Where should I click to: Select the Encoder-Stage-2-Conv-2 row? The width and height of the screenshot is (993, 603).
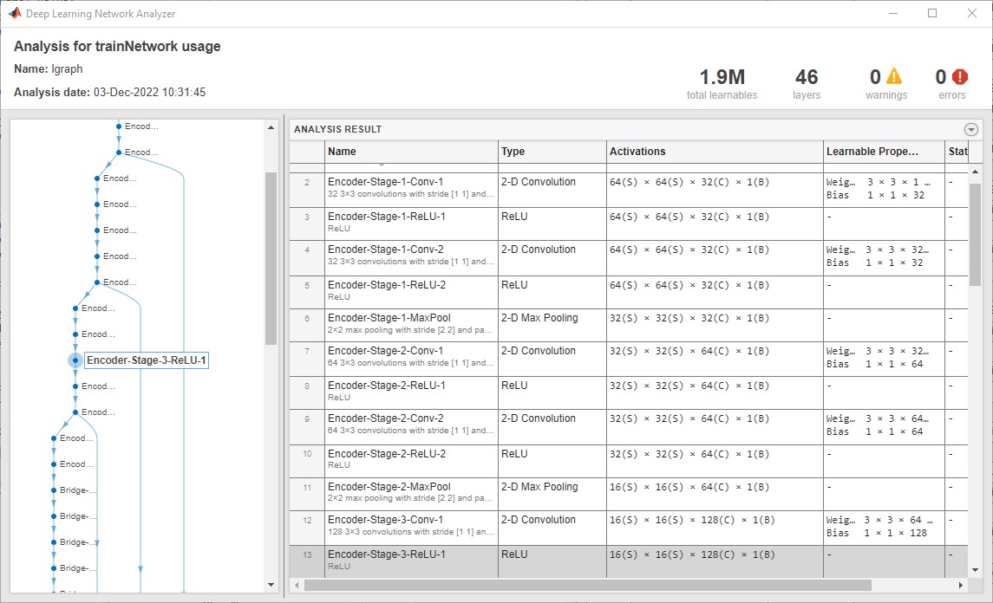[x=411, y=425]
